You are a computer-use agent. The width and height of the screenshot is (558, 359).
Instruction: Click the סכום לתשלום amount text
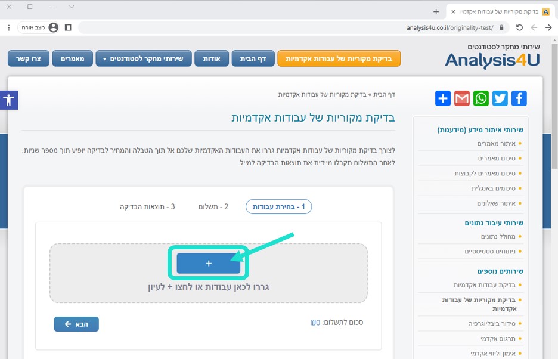(337, 322)
